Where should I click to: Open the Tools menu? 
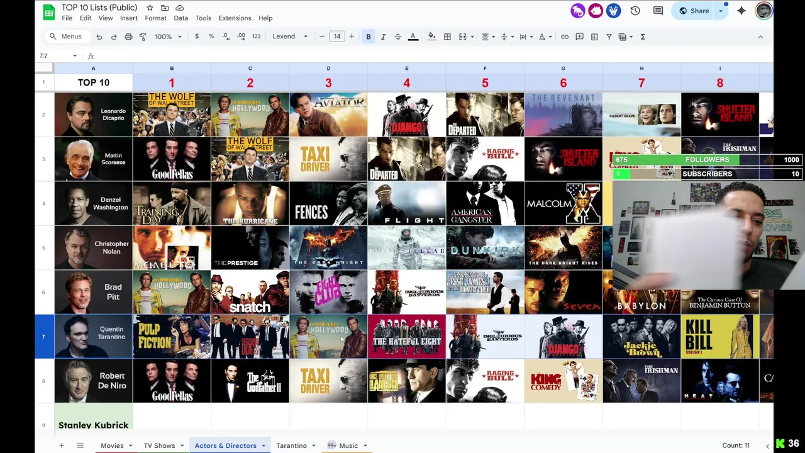(203, 18)
